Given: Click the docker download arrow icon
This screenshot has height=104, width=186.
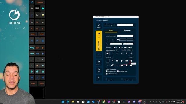Looking at the screenshot, I should tap(126, 66).
